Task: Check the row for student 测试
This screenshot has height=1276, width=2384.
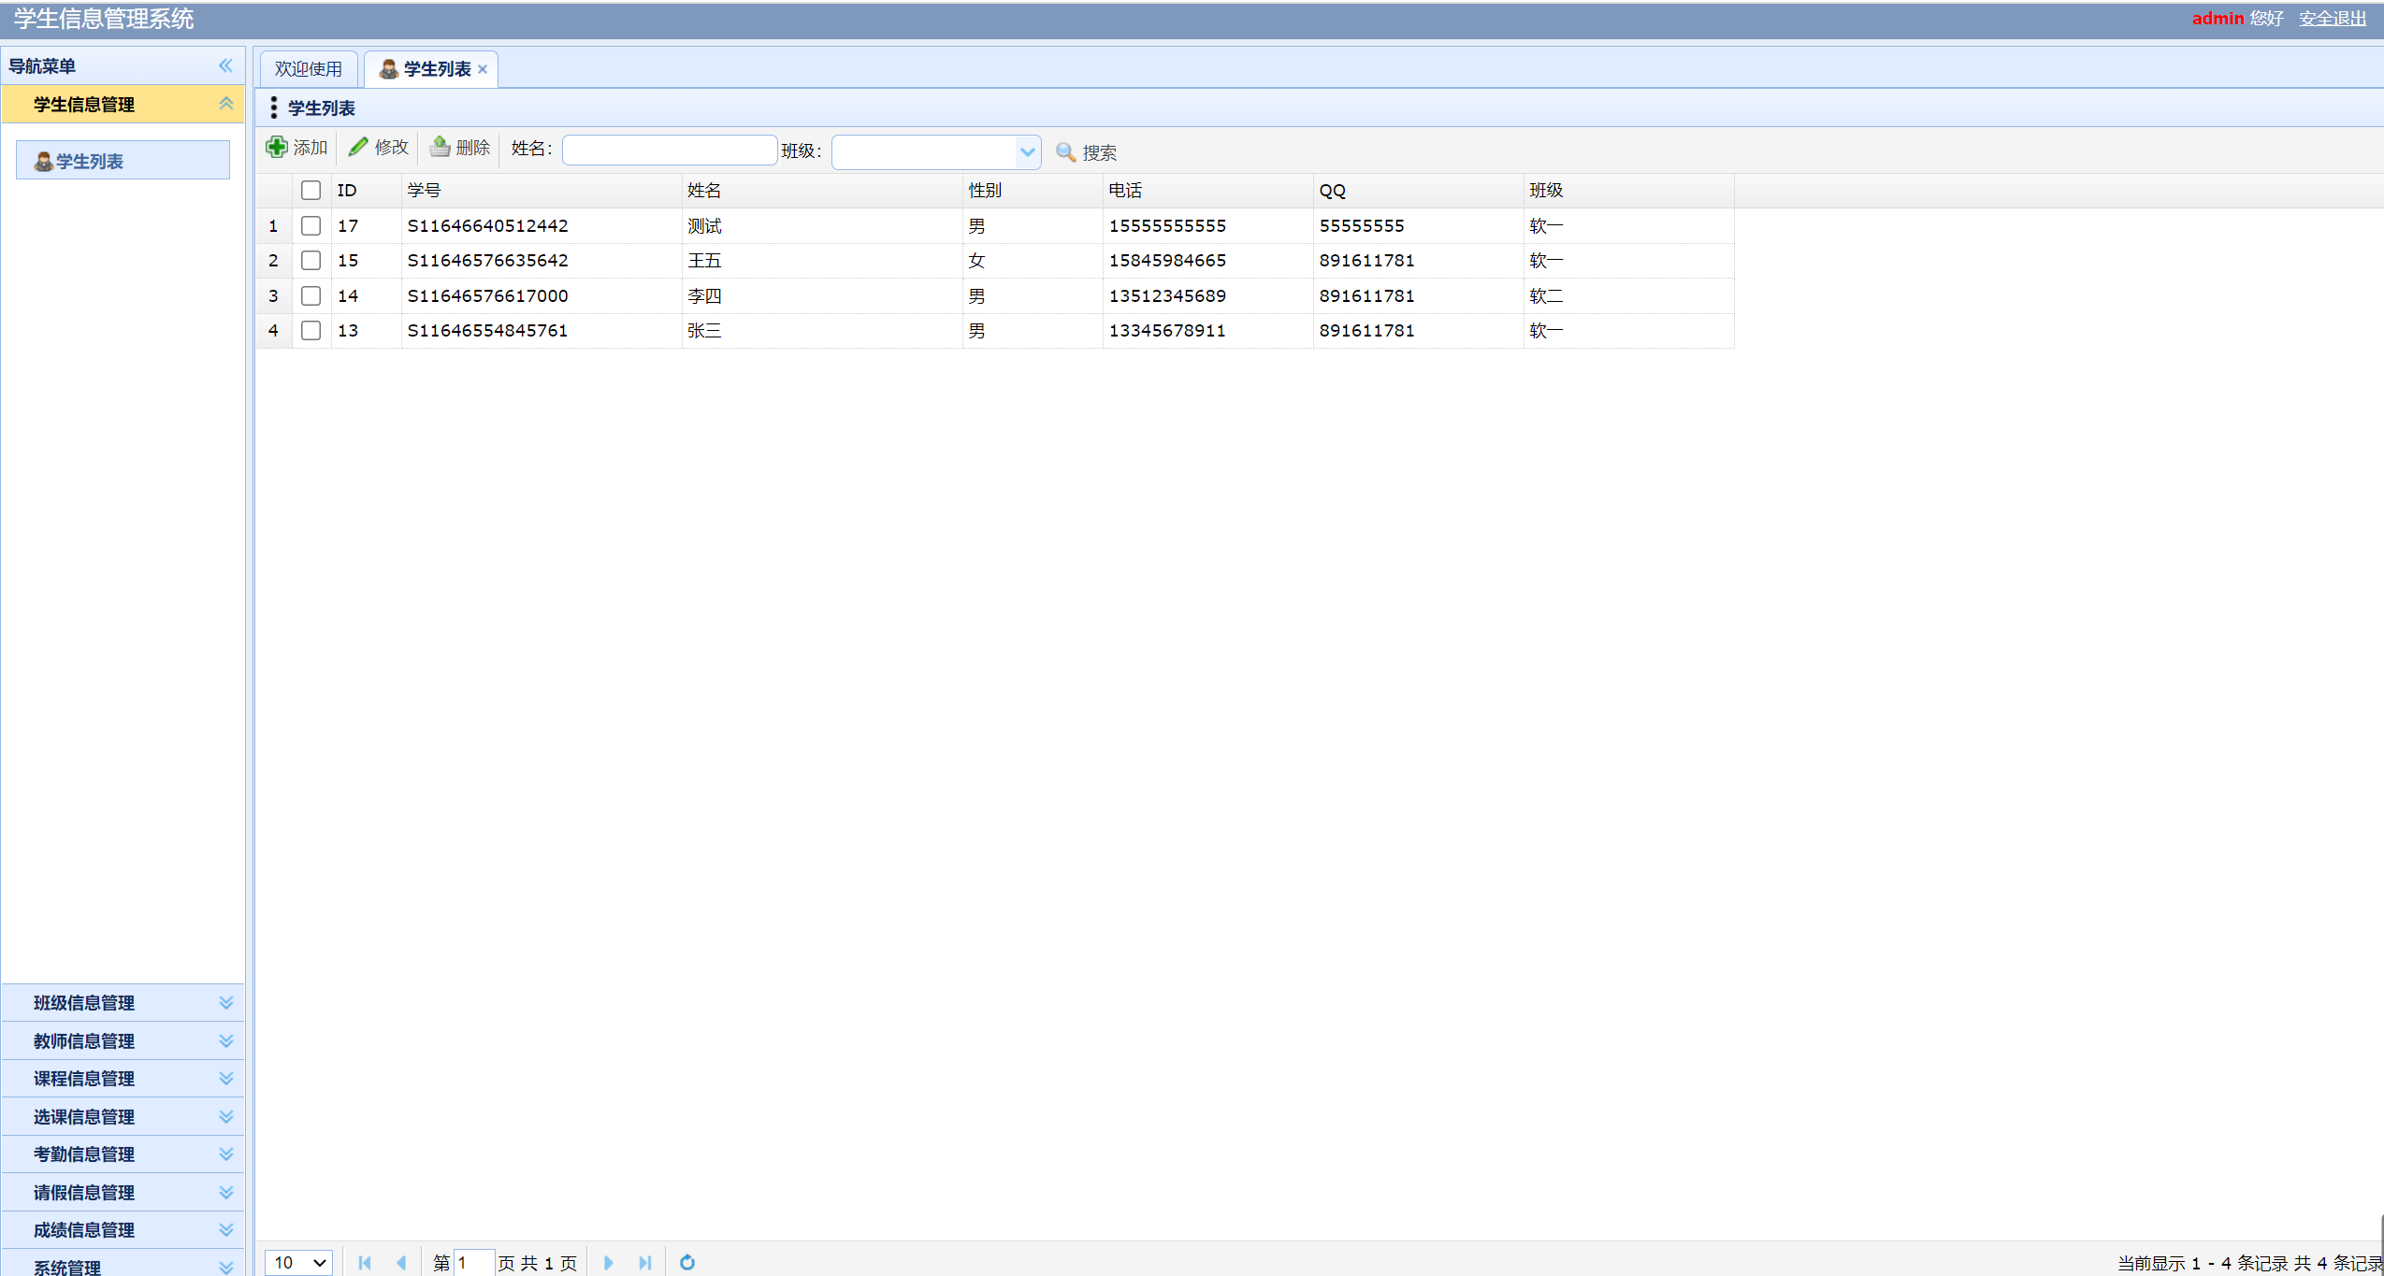Action: pos(311,225)
